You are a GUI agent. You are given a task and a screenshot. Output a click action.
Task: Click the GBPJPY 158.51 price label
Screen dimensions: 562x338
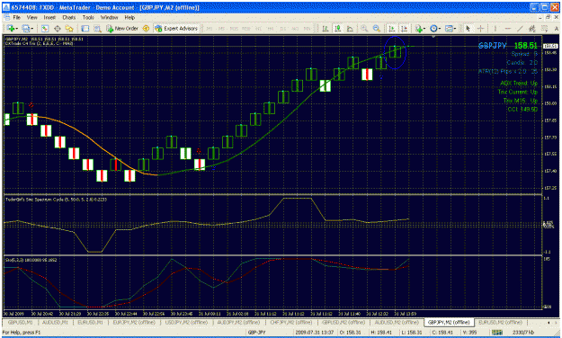(508, 46)
